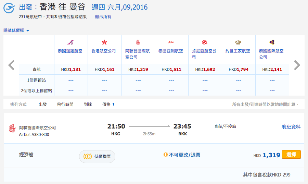Click the 不可更改/退票 link
Image resolution: width=308 pixels, height=184 pixels.
[185, 155]
